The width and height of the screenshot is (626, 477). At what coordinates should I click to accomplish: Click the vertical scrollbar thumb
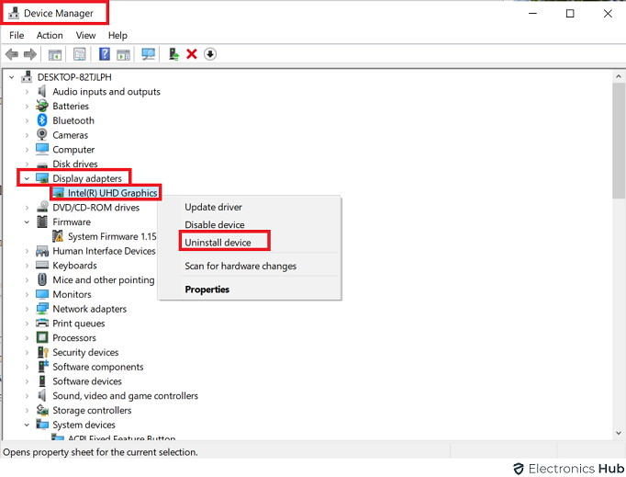point(619,141)
